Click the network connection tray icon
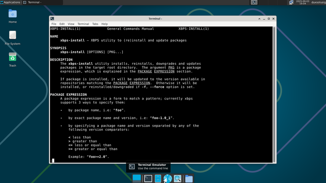The width and height of the screenshot is (326, 183). (x=291, y=2)
